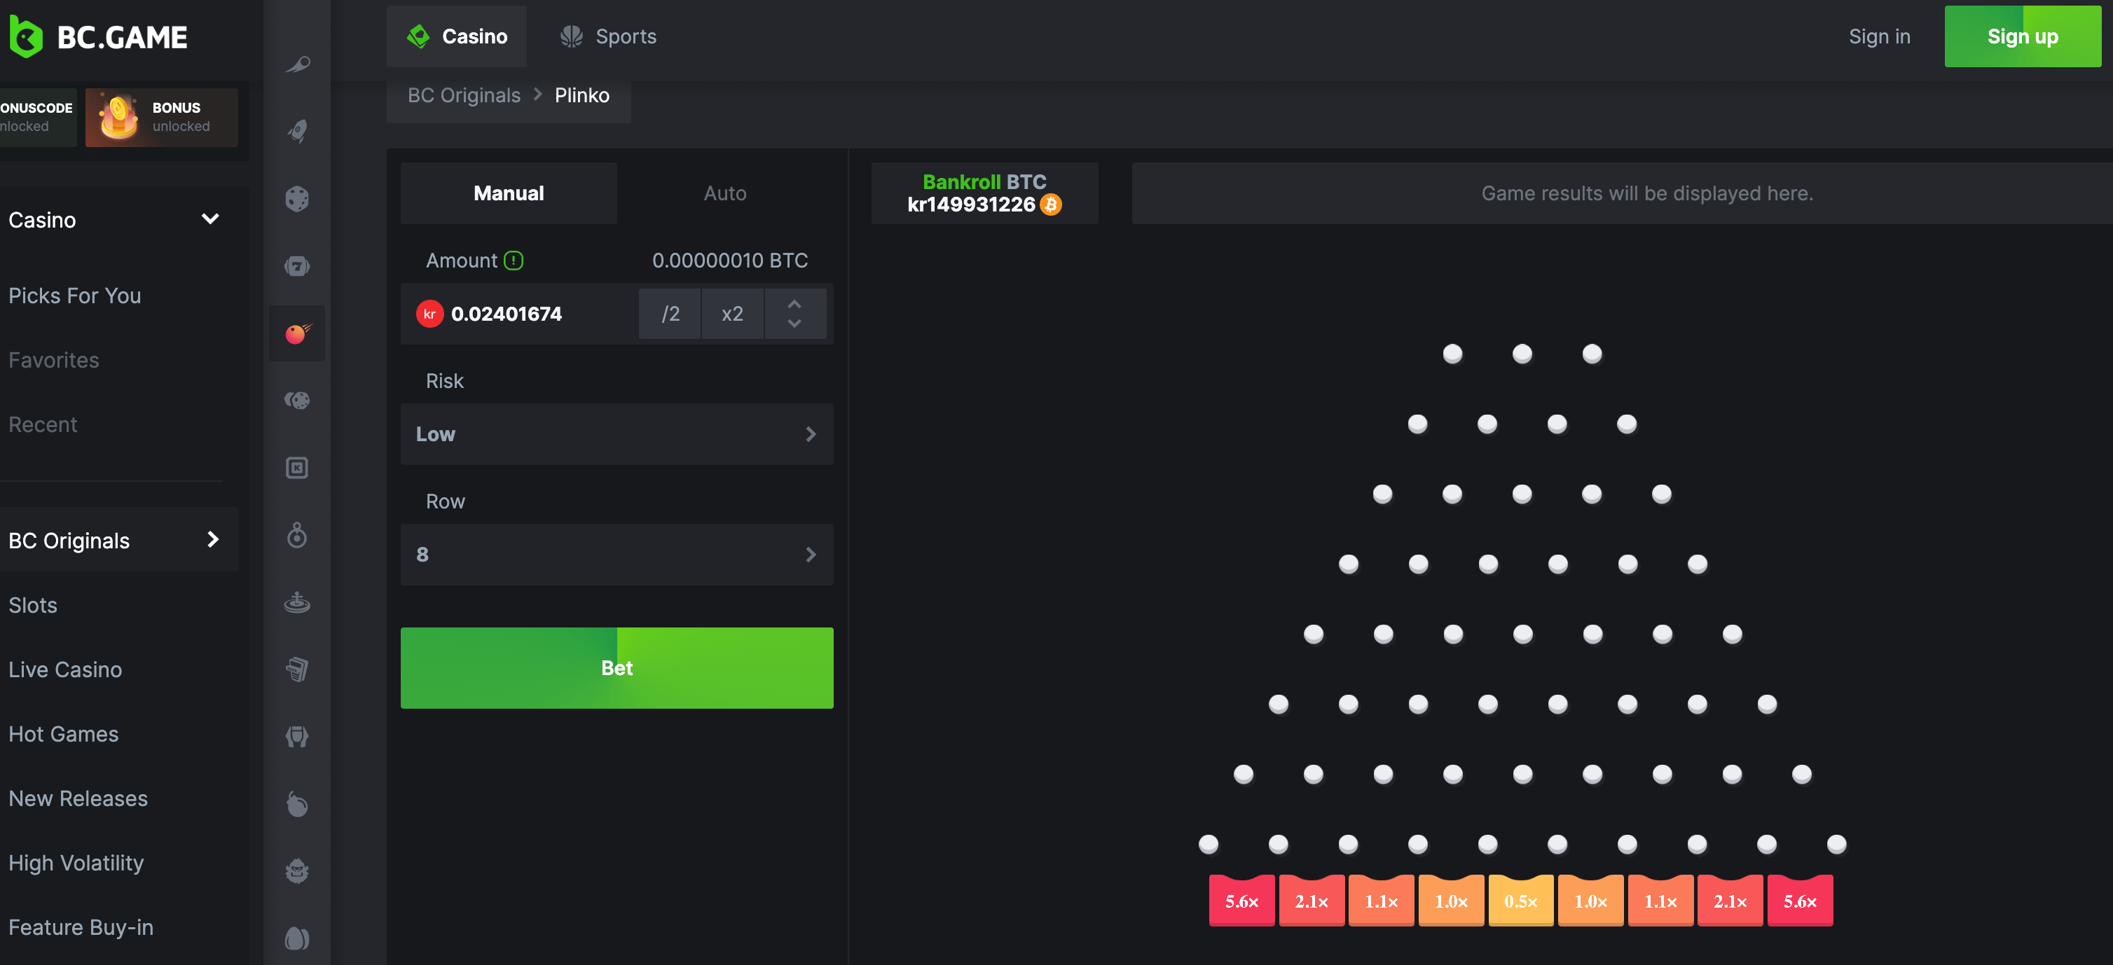2113x965 pixels.
Task: Open the lucky 7 game icon
Action: (297, 265)
